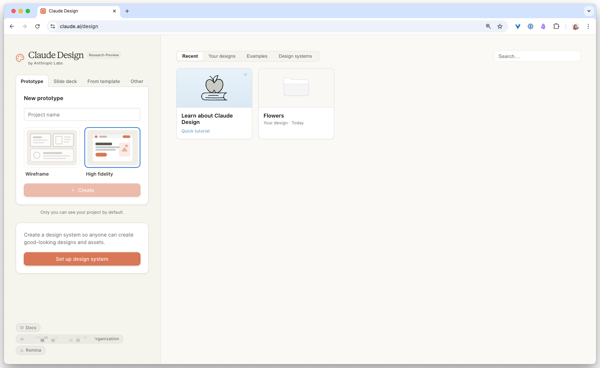Open the browser zoom control
600x368 pixels.
tap(488, 26)
